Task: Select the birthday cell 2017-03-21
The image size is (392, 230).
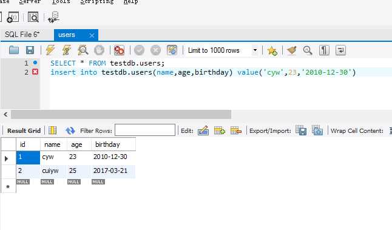Action: [113, 171]
